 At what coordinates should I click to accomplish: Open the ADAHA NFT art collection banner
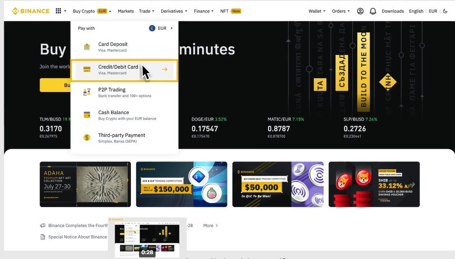tap(85, 184)
